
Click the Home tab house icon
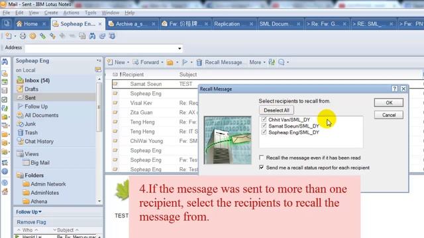[19, 24]
